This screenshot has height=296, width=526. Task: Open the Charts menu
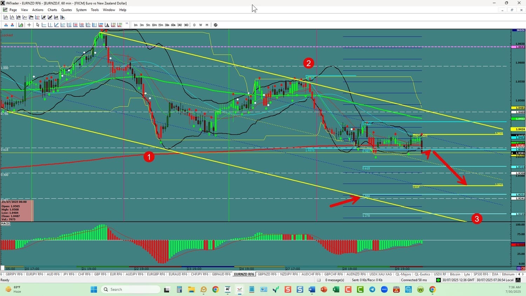pyautogui.click(x=52, y=10)
